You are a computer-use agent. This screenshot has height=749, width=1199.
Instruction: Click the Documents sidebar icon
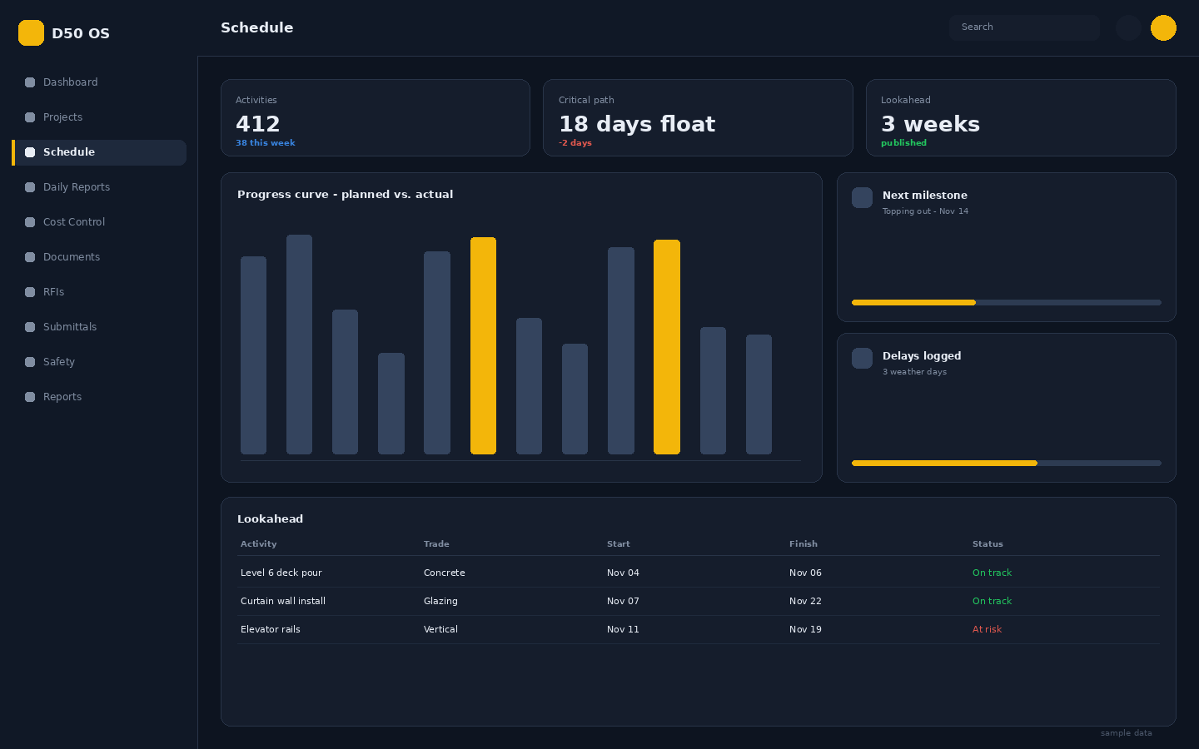pos(30,257)
